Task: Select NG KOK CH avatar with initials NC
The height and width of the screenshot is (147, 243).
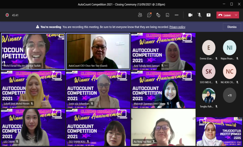Action: click(x=229, y=72)
